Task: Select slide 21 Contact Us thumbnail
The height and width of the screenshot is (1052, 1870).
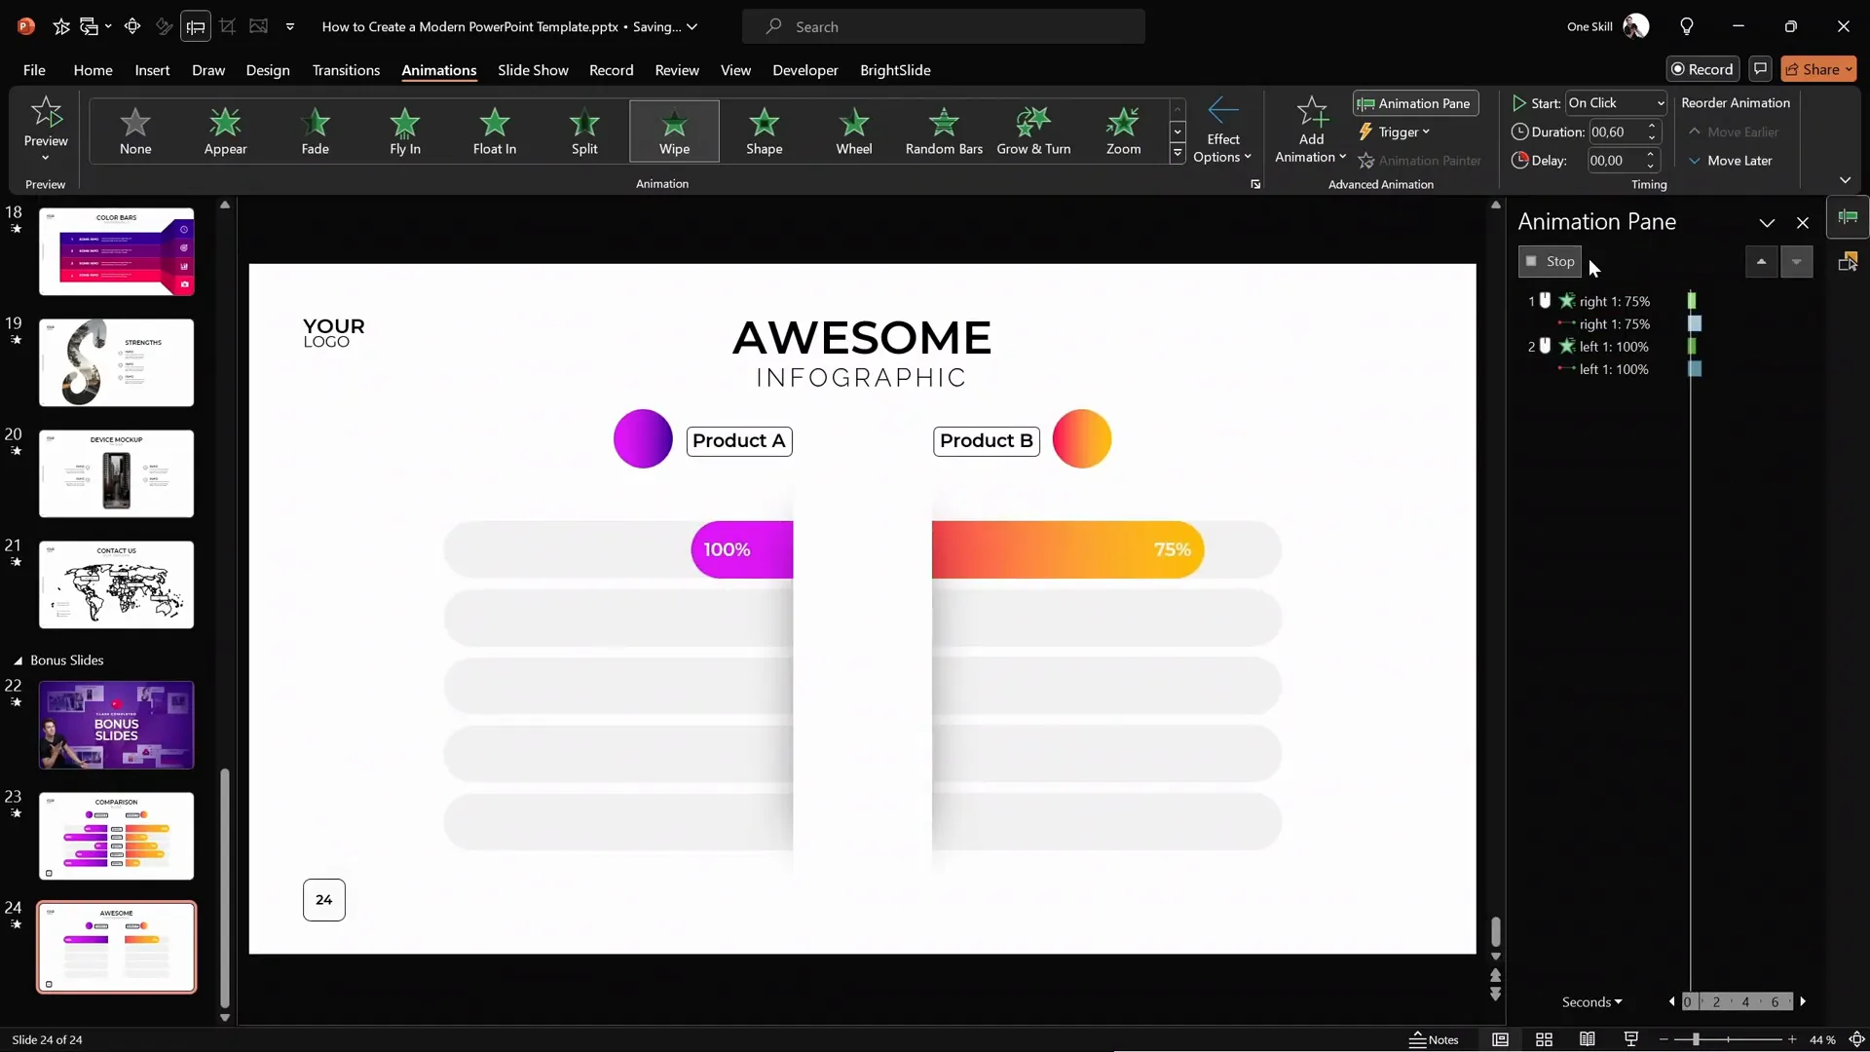Action: 117,584
